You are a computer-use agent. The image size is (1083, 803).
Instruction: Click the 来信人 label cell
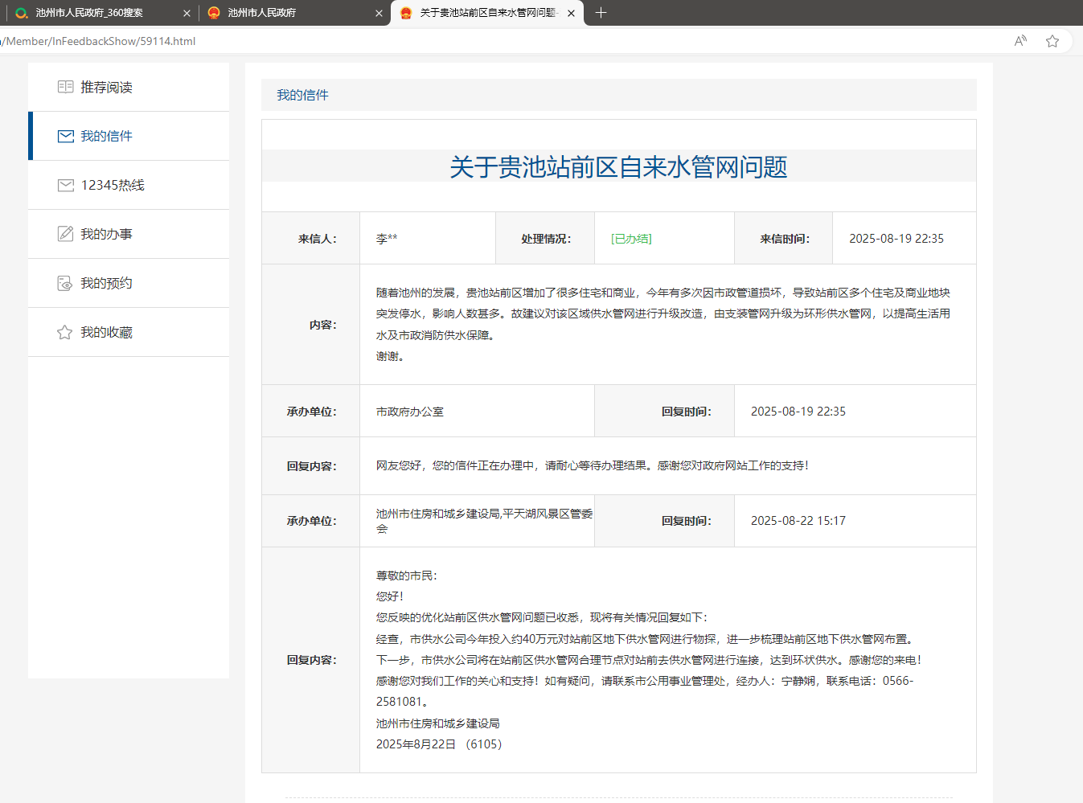(x=311, y=239)
